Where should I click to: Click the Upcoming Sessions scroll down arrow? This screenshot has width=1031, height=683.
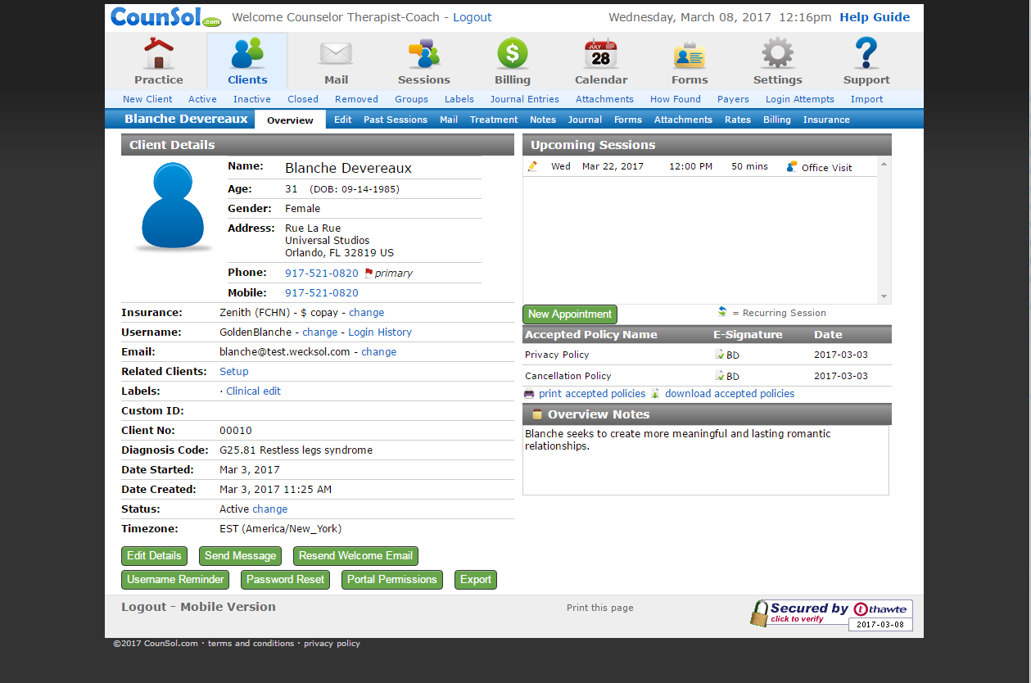tap(884, 296)
